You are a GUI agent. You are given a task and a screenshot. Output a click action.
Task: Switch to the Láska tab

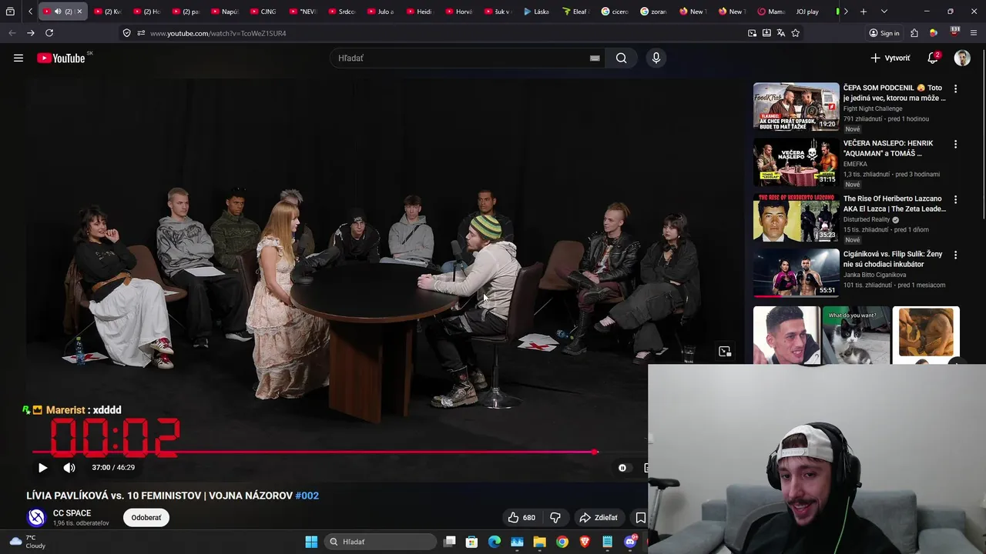[536, 12]
